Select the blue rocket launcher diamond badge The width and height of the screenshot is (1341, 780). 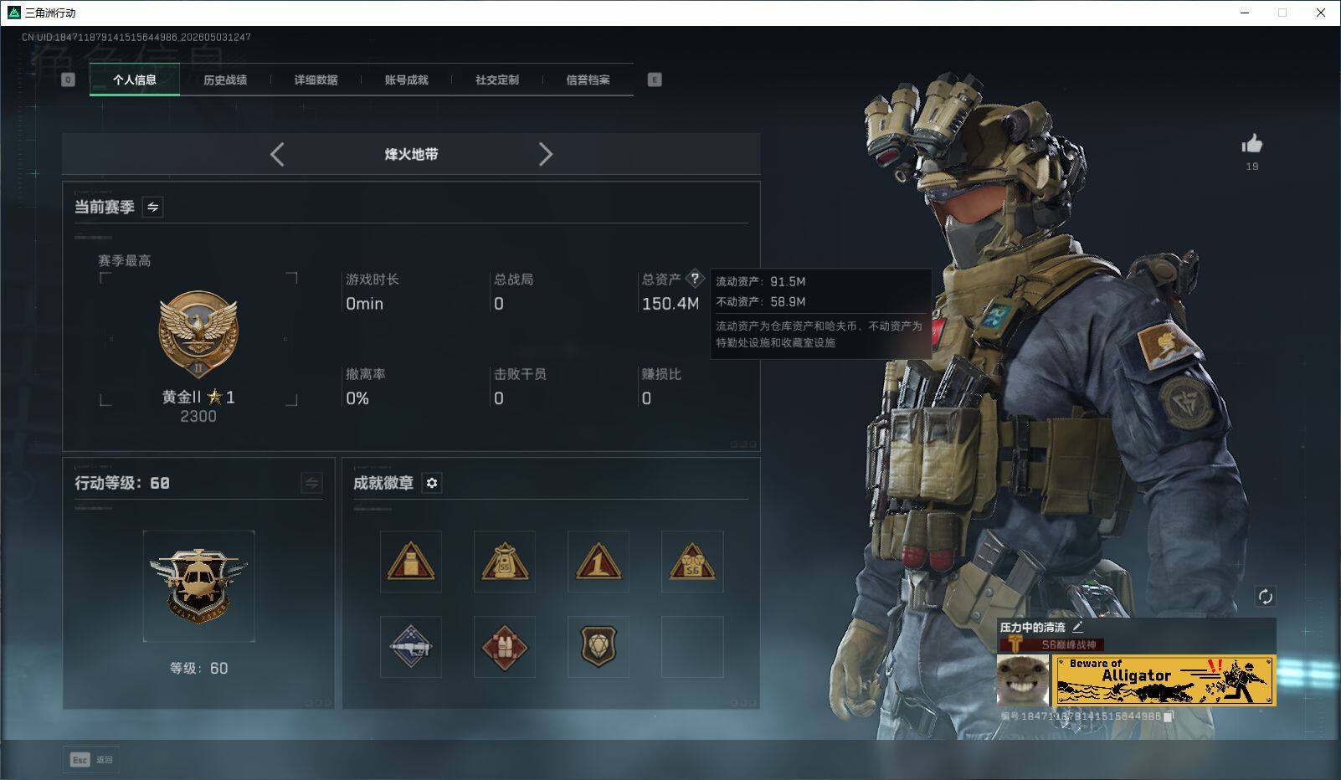pyautogui.click(x=411, y=647)
